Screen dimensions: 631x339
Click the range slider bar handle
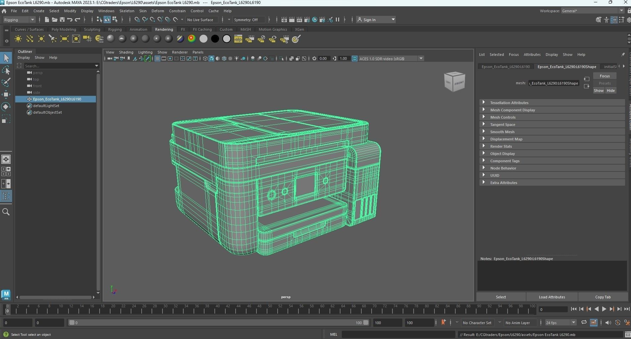tap(218, 323)
